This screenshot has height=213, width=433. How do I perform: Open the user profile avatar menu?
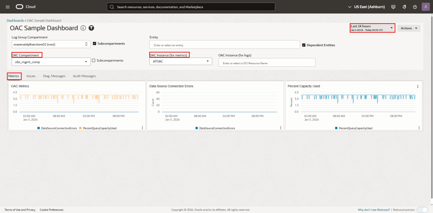click(425, 7)
